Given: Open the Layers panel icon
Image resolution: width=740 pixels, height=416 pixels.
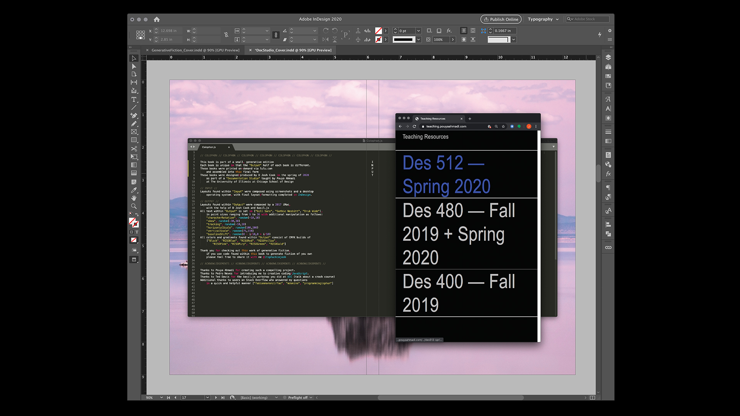Looking at the screenshot, I should click(x=608, y=57).
